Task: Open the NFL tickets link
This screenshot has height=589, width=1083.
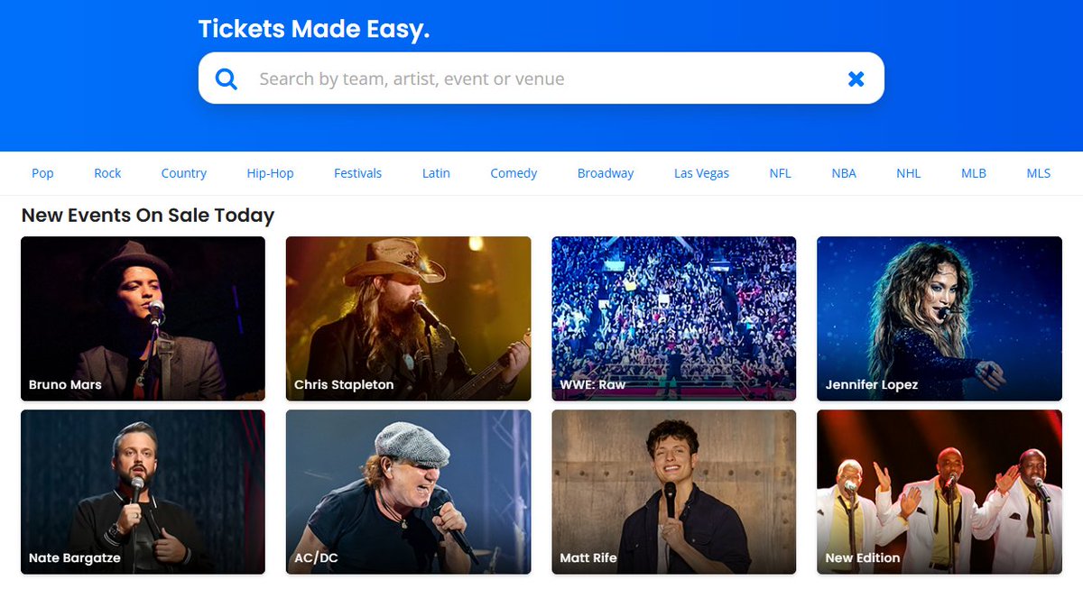Action: [781, 173]
